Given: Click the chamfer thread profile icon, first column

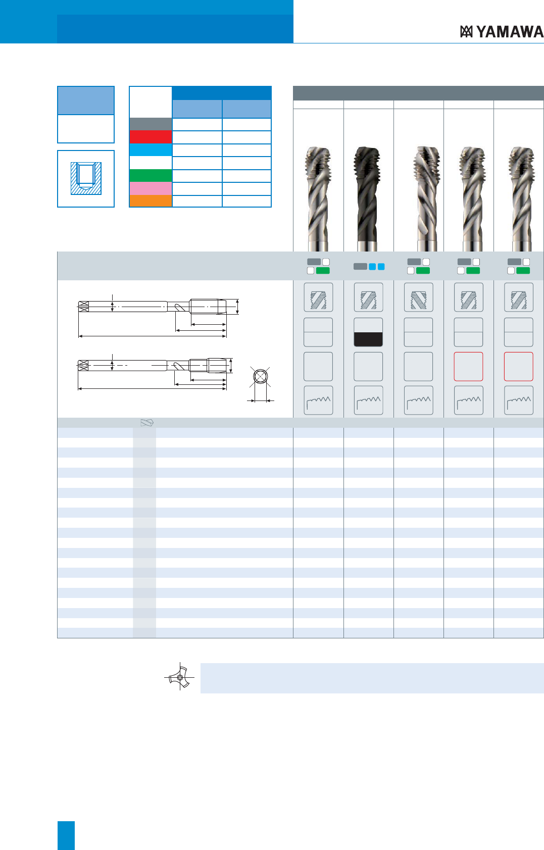Looking at the screenshot, I should click(318, 401).
